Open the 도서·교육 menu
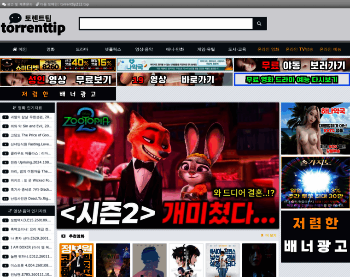 pyautogui.click(x=237, y=49)
